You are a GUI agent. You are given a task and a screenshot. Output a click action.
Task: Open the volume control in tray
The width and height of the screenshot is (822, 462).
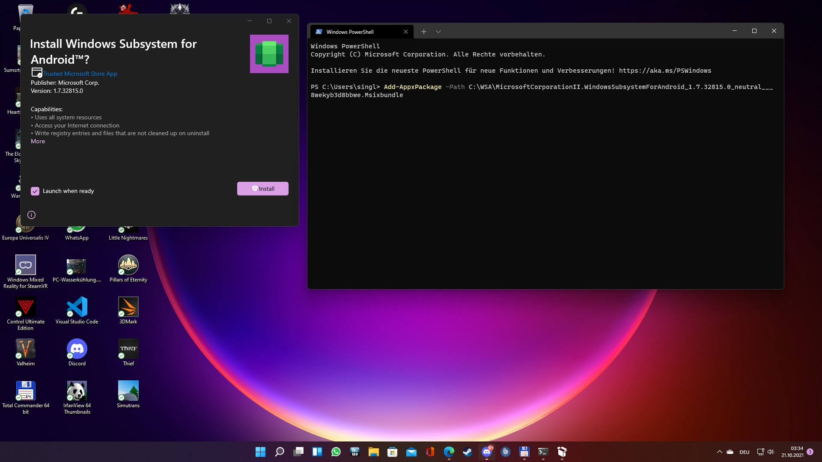[771, 452]
